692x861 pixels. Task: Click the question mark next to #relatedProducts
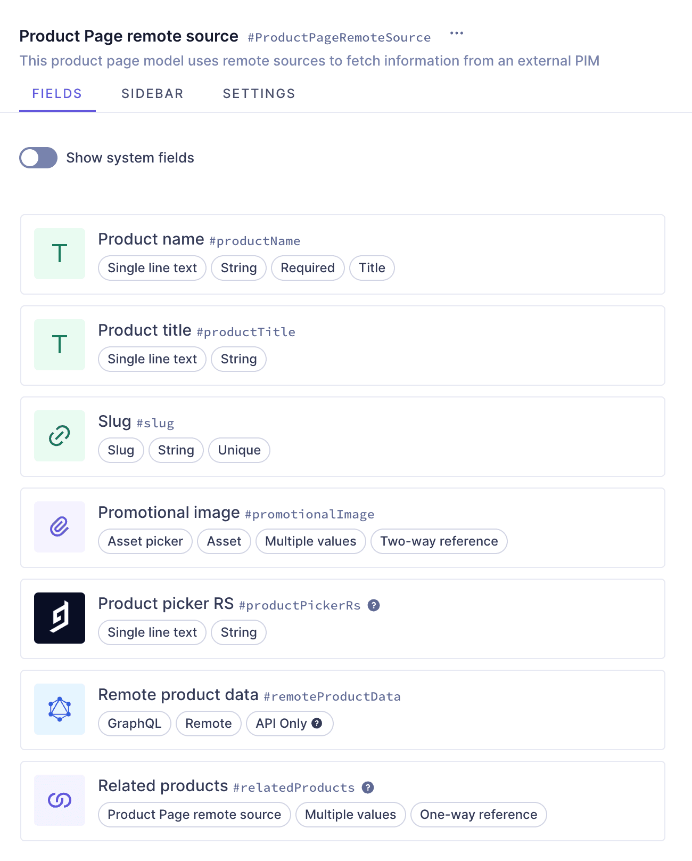[x=368, y=787]
